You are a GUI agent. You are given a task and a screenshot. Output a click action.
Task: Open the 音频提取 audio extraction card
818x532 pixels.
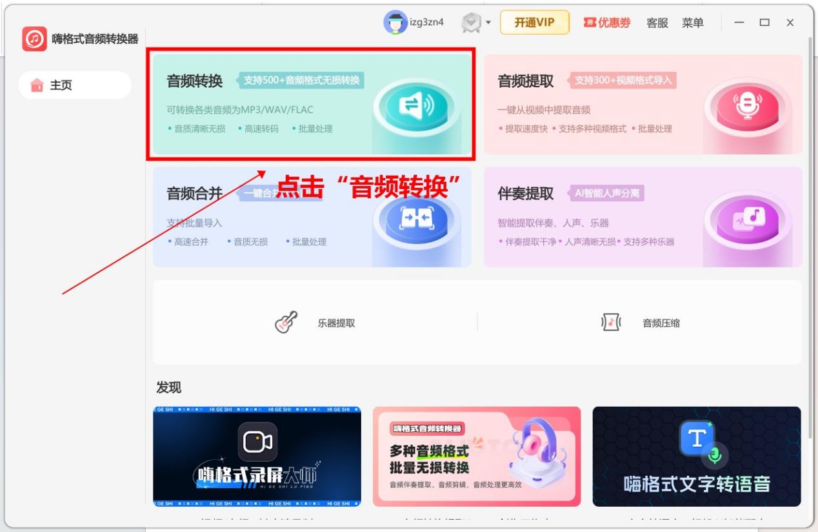click(x=643, y=104)
